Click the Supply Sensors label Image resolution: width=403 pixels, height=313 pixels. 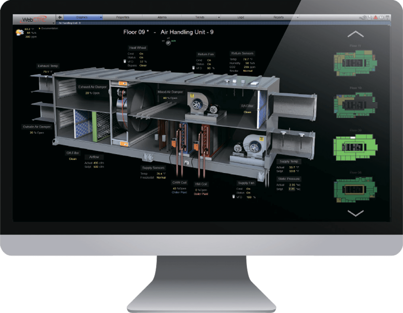click(153, 168)
